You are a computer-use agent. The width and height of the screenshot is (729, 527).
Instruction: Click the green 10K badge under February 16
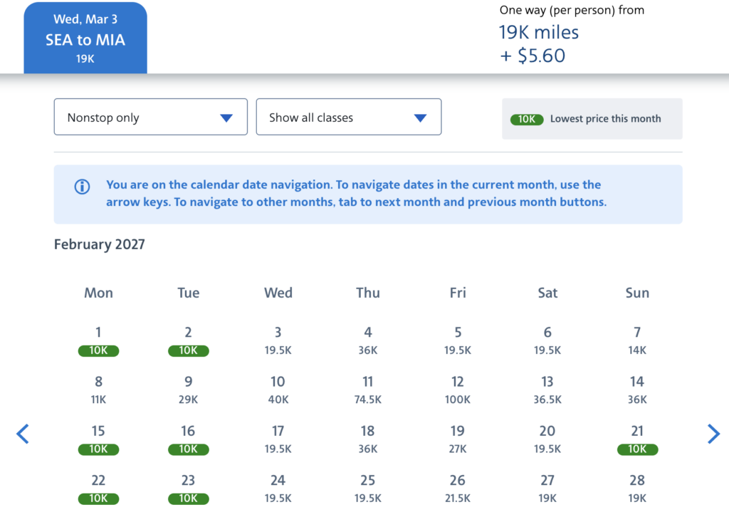tap(188, 449)
